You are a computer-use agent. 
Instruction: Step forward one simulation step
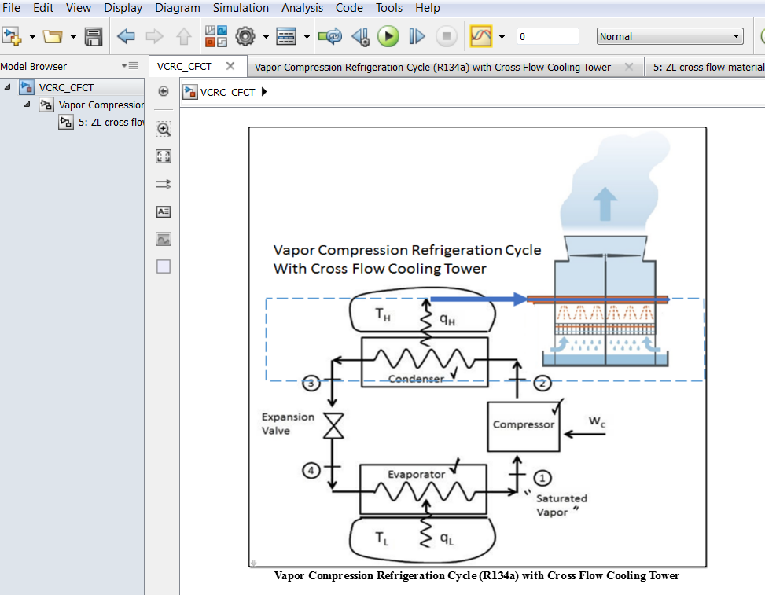click(x=417, y=35)
